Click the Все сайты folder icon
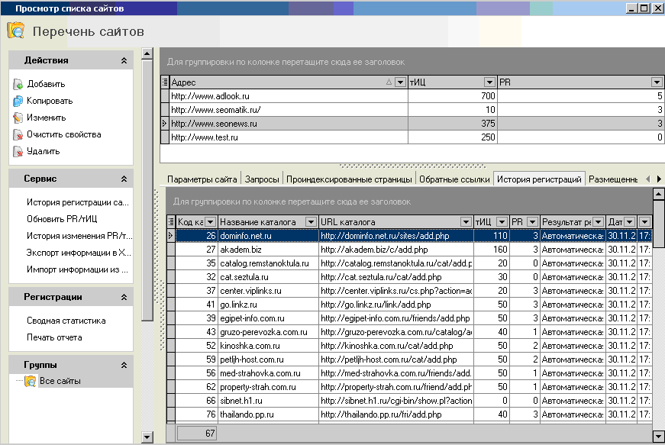 pyautogui.click(x=30, y=381)
